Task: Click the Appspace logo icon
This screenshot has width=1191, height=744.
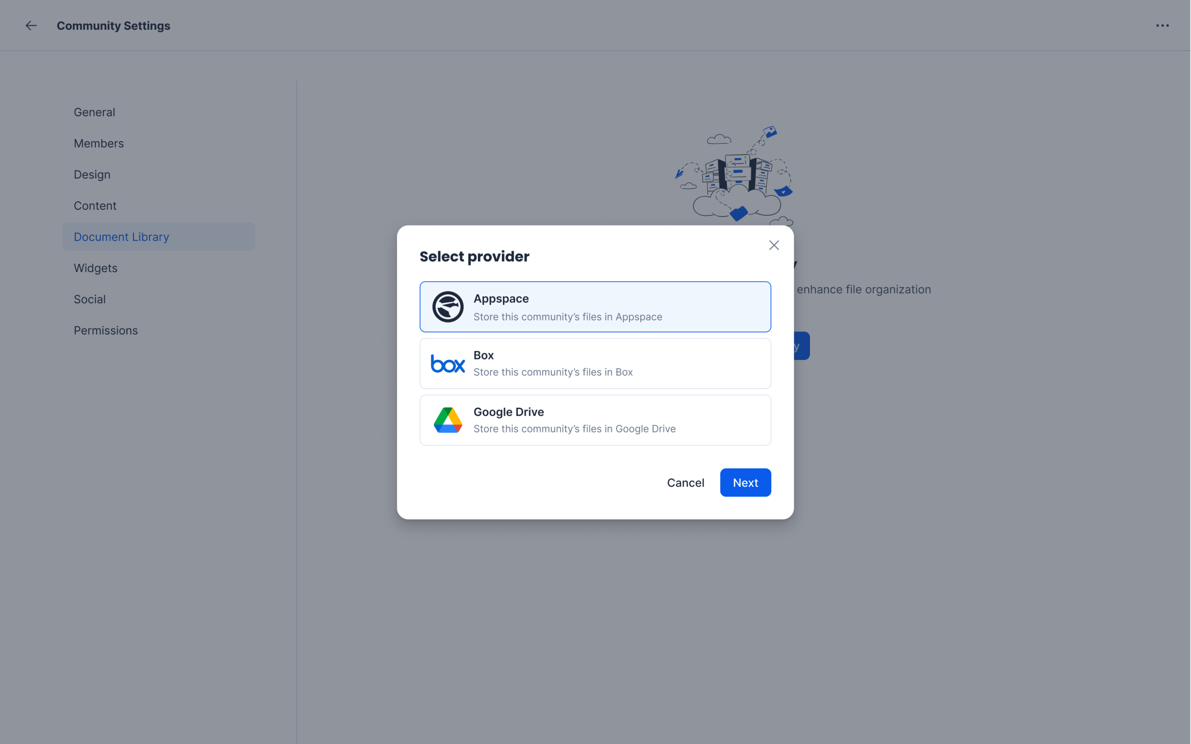Action: point(448,307)
